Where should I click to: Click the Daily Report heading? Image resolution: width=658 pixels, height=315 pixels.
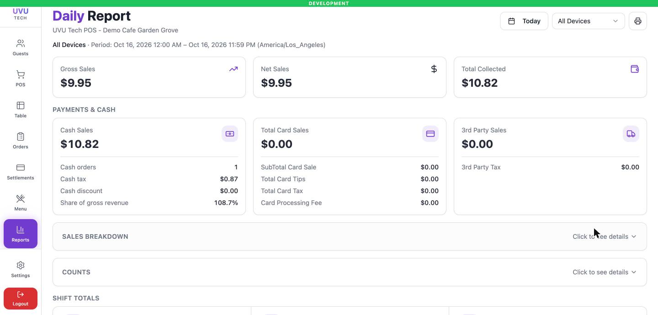(x=92, y=16)
